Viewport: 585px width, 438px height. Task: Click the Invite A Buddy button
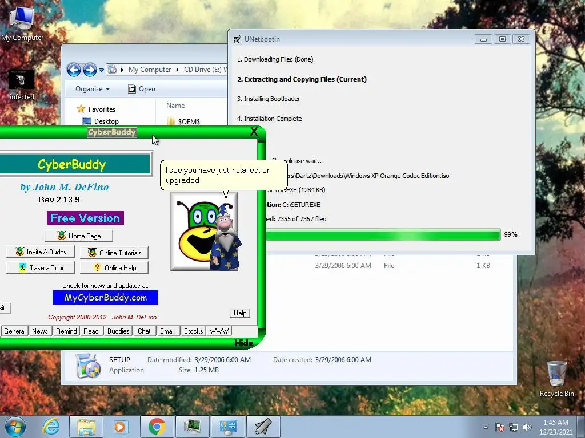(41, 252)
